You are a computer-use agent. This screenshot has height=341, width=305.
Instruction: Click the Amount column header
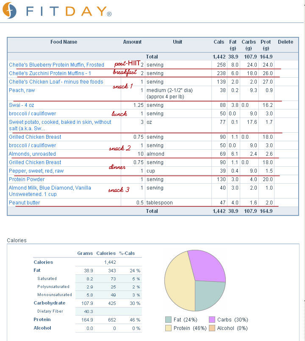132,42
